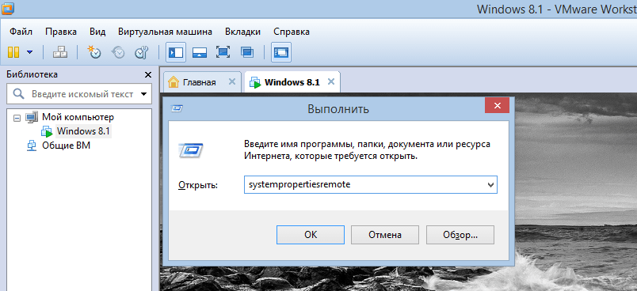
Task: Open the Вкладки menu
Action: tap(243, 32)
